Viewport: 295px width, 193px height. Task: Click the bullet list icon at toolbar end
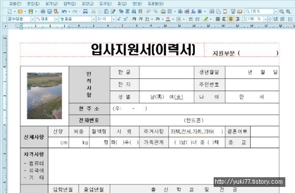[x=290, y=19]
